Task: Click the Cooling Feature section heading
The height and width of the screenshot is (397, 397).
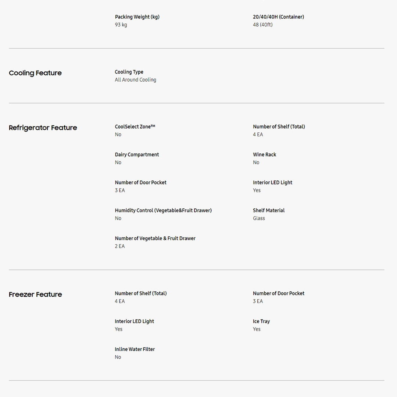Action: point(35,73)
